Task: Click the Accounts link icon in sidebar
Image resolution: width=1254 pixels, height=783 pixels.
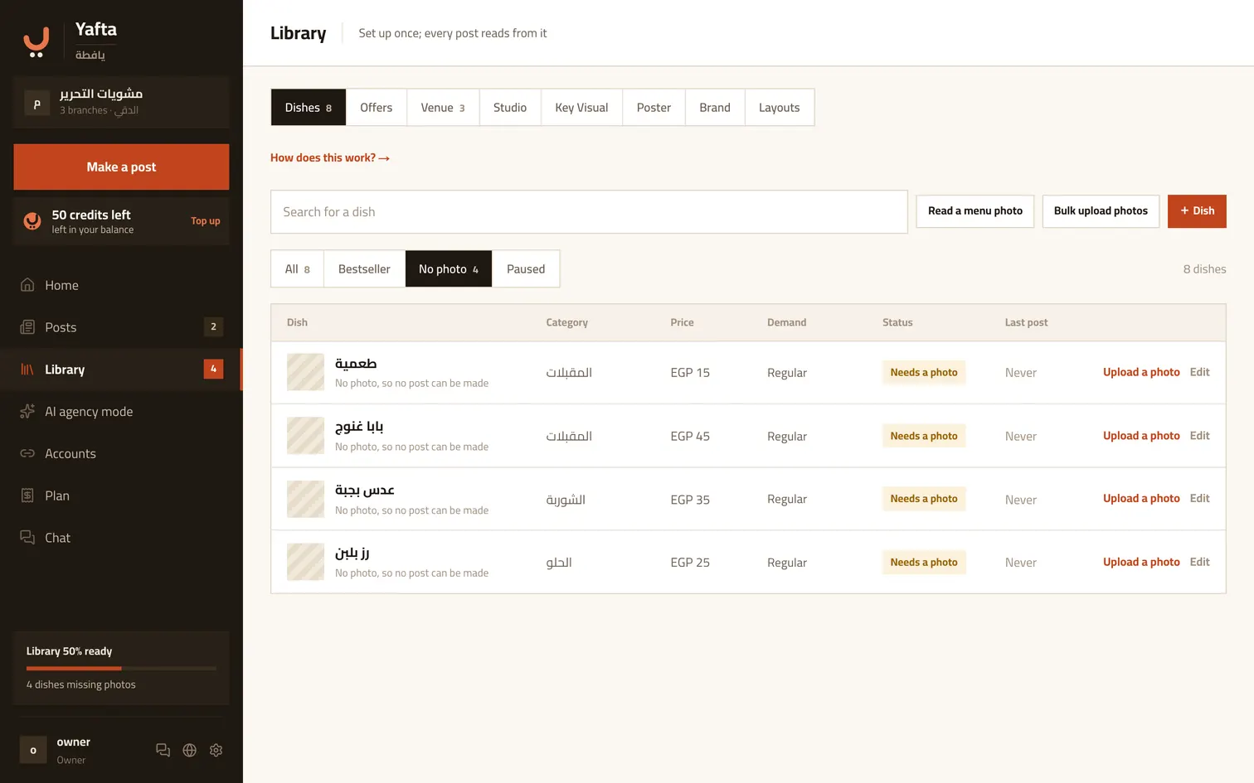Action: point(27,453)
